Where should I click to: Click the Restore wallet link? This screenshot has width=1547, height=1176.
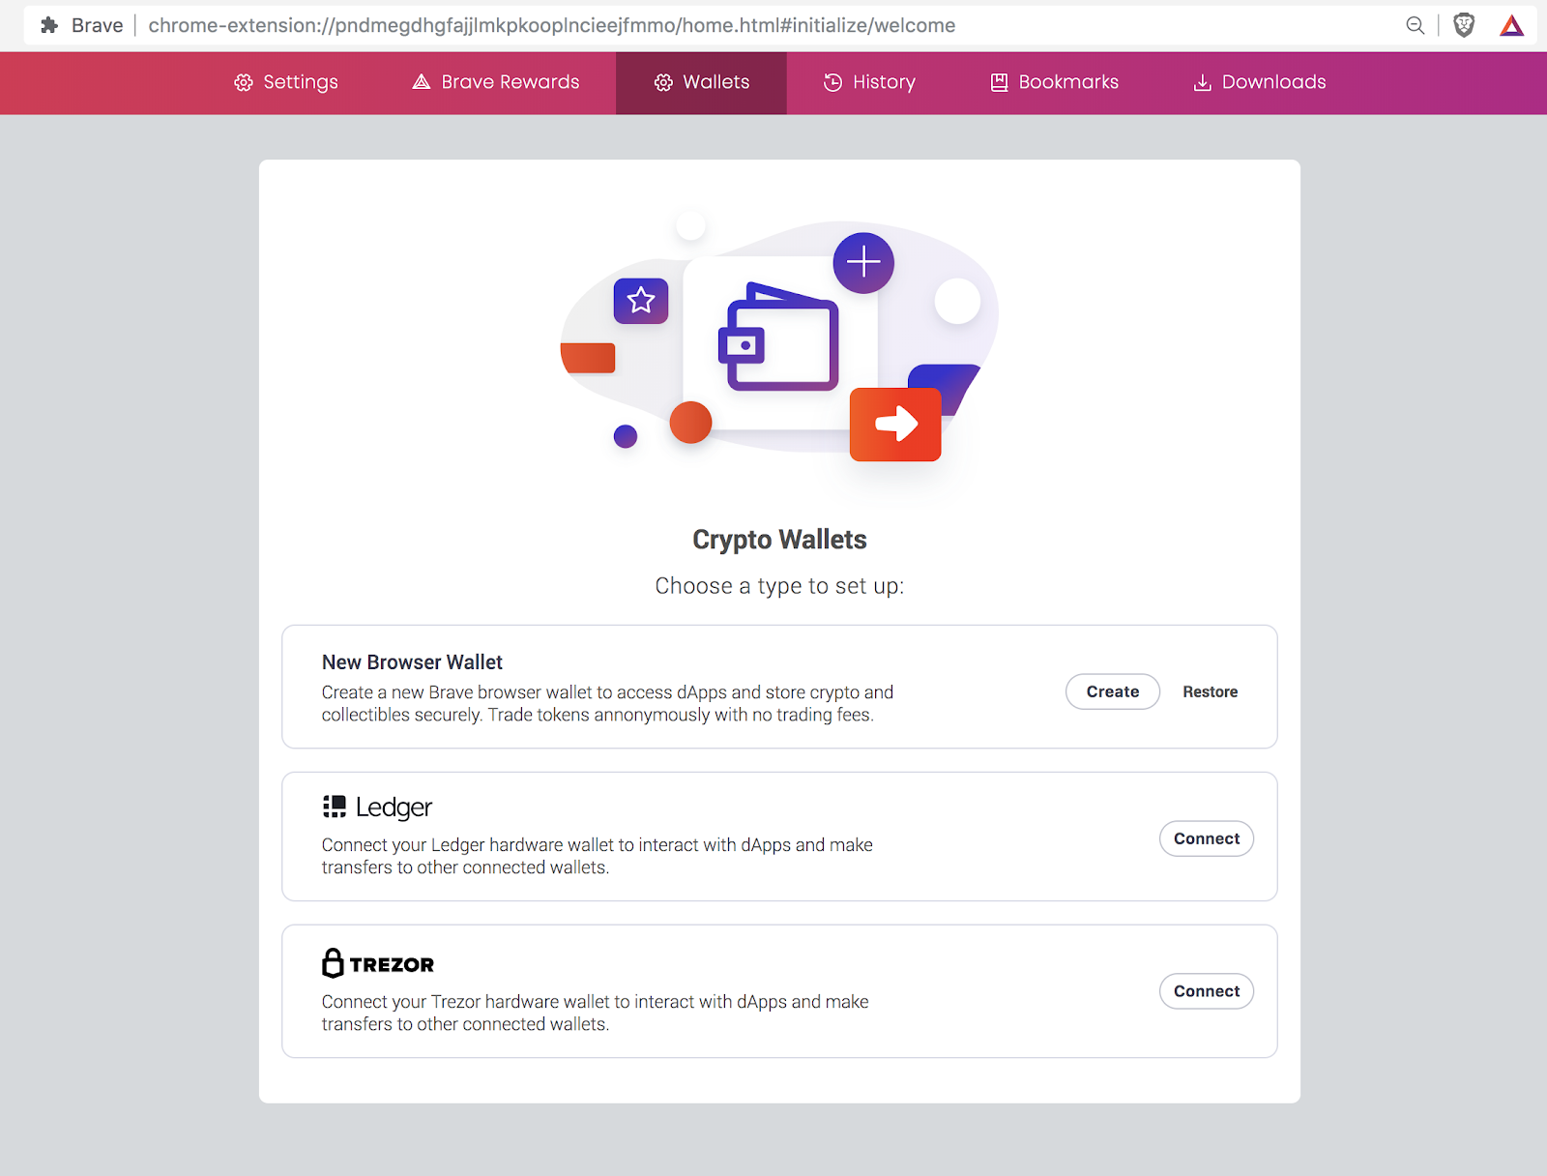pos(1211,691)
